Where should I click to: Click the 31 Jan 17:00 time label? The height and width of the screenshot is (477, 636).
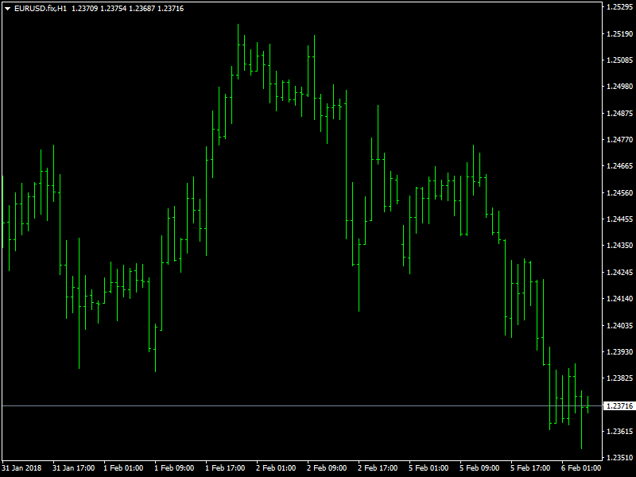tap(73, 468)
